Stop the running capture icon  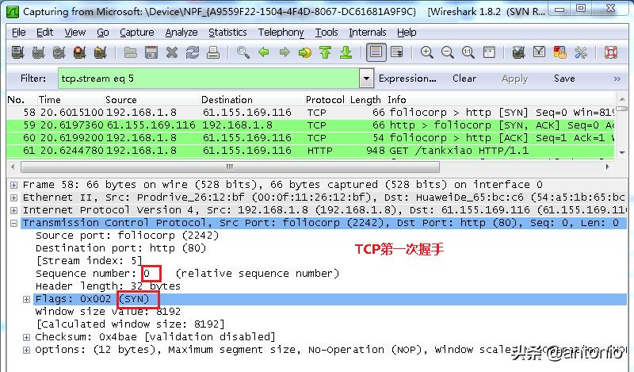tap(80, 52)
